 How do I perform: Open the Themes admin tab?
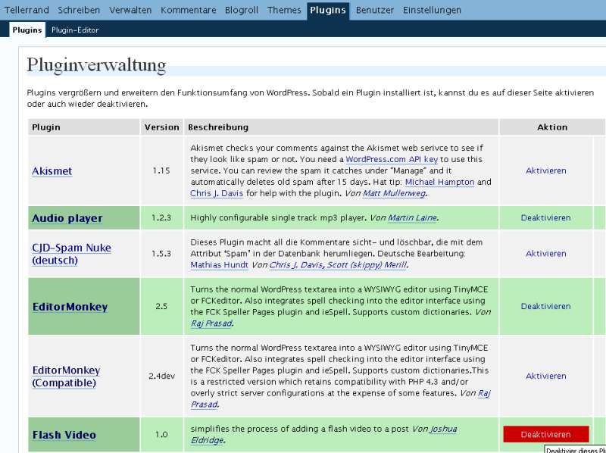[x=284, y=10]
